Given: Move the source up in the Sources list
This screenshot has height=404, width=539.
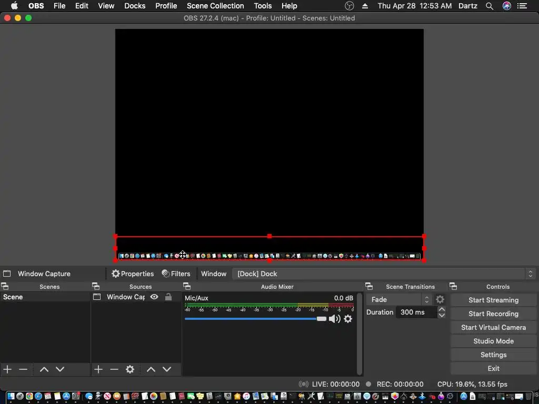Looking at the screenshot, I should [151, 369].
